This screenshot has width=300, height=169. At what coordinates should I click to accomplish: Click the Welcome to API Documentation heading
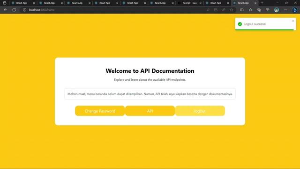point(150,71)
